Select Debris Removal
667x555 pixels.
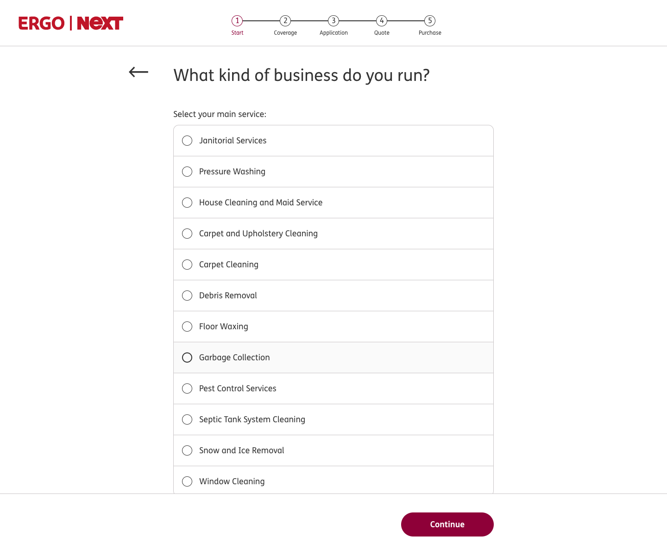click(187, 296)
